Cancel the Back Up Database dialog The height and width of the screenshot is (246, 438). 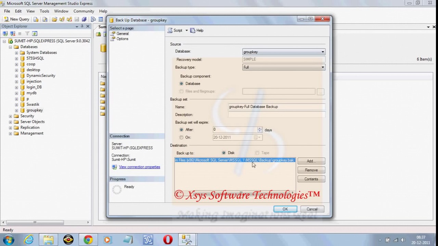click(x=312, y=209)
